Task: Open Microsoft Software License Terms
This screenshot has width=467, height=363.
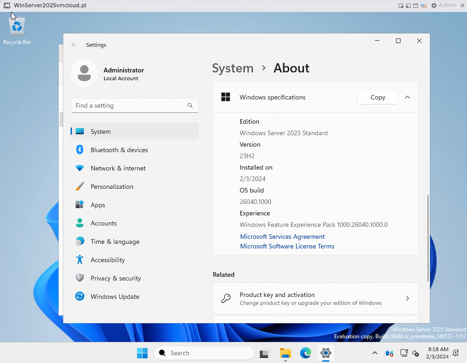Action: tap(287, 246)
